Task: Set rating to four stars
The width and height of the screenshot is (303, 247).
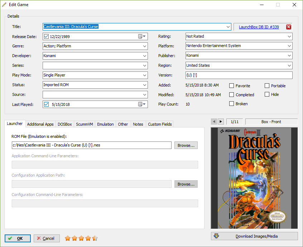Action: click(88, 238)
